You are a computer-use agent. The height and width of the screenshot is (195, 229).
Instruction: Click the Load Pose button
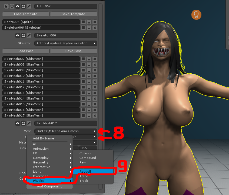(26, 51)
